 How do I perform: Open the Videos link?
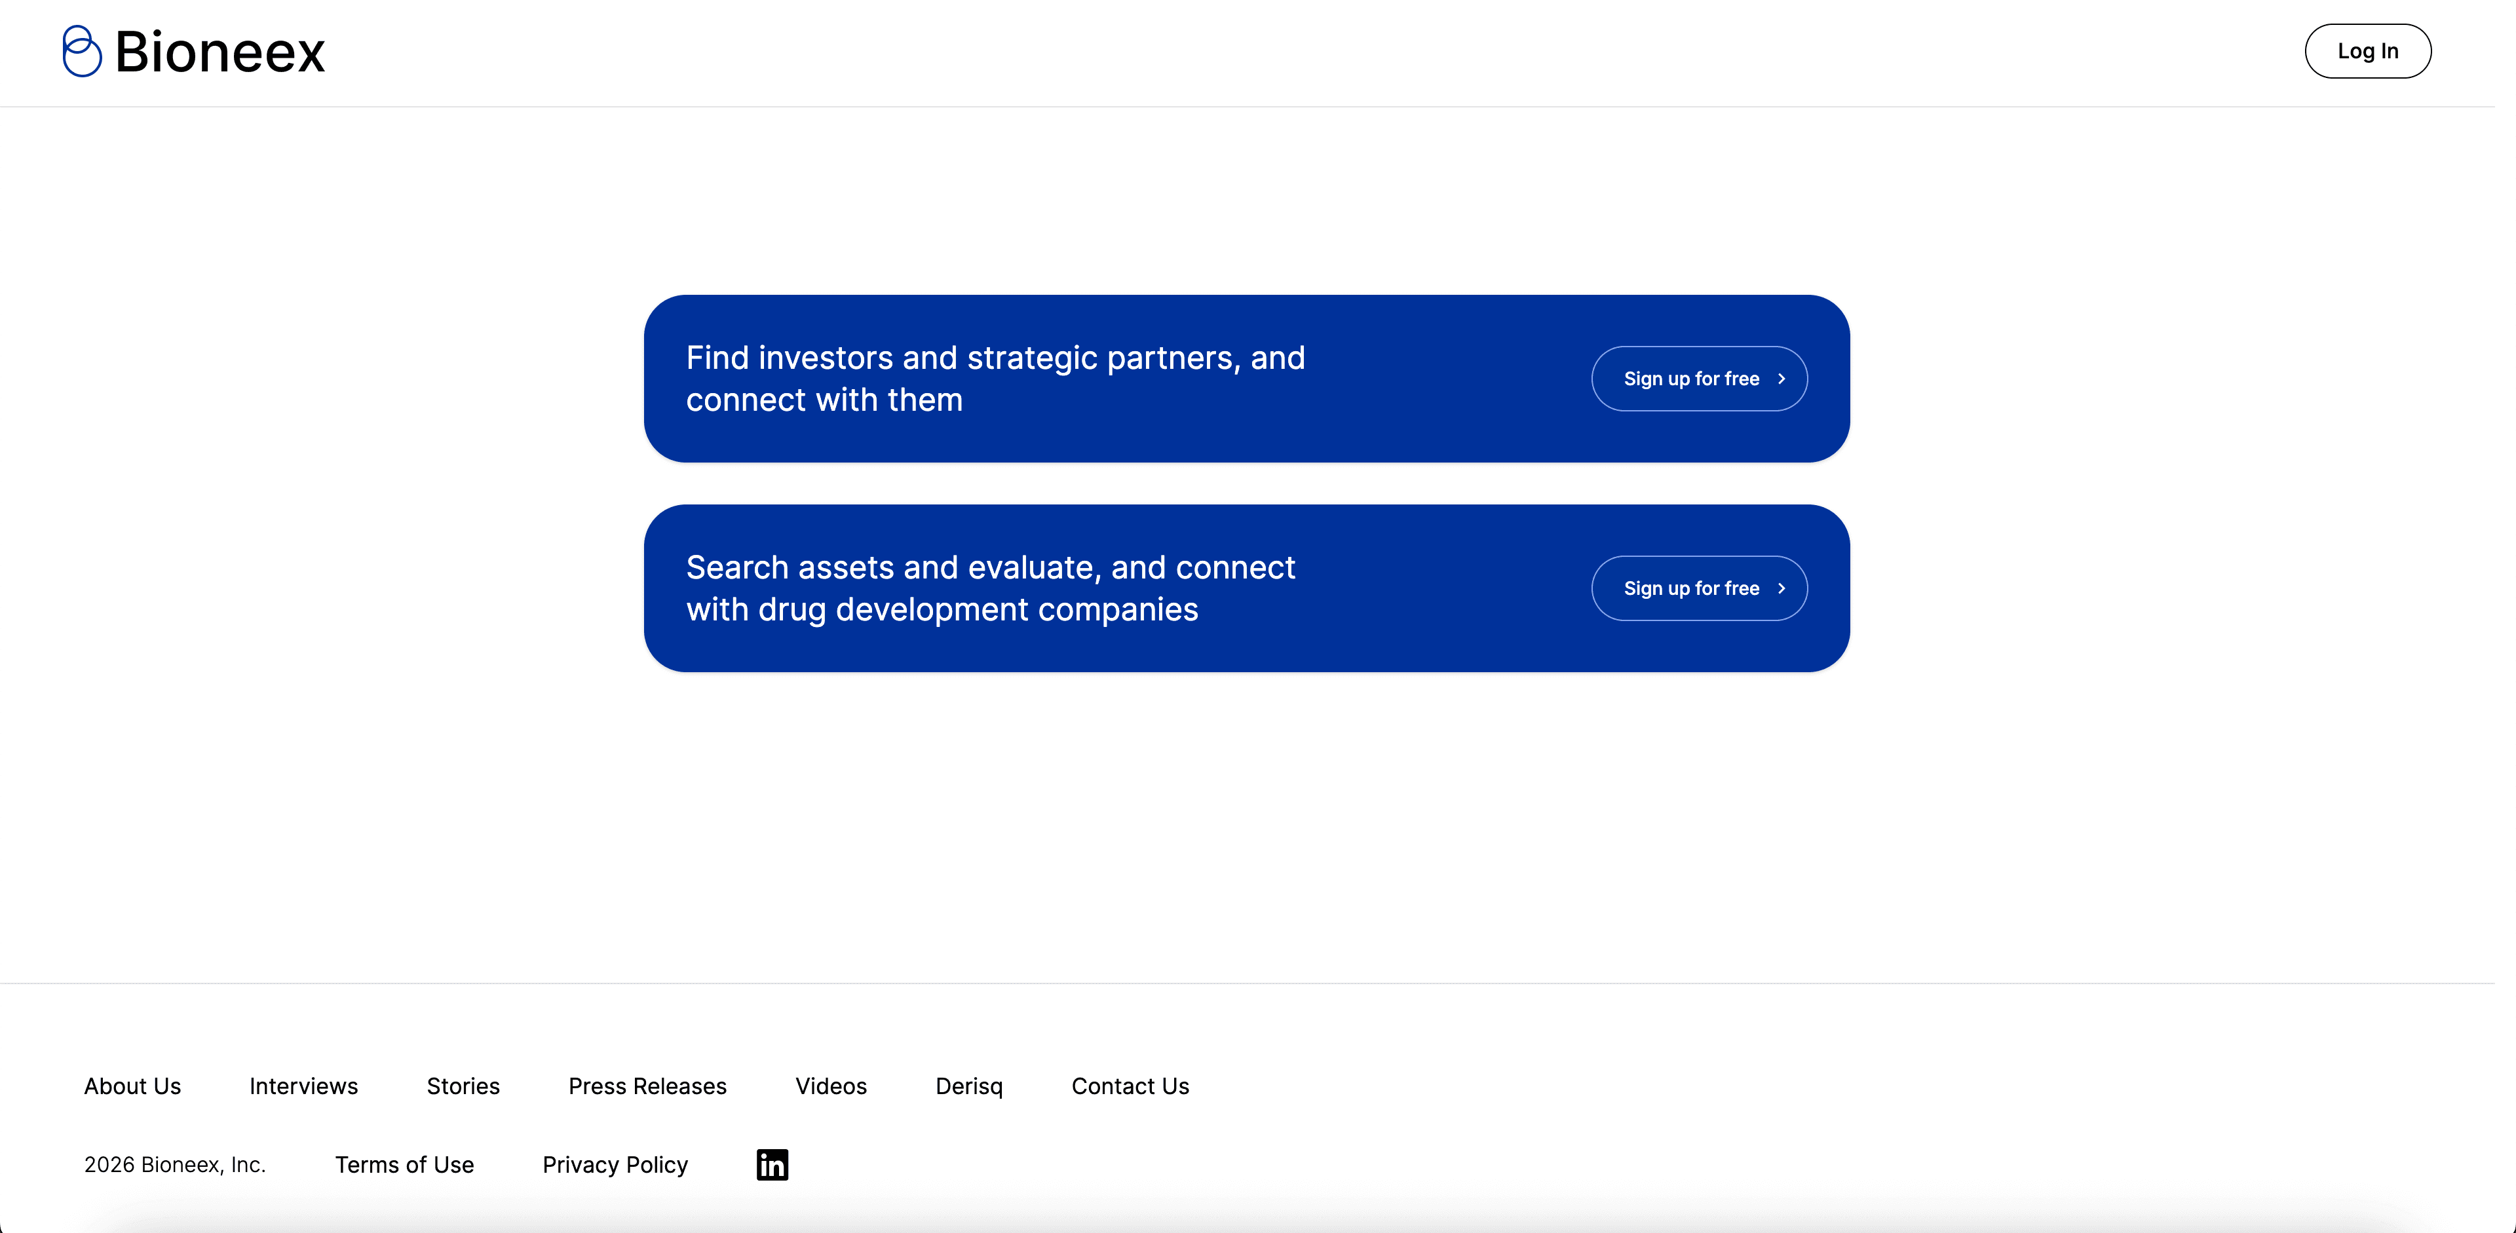tap(831, 1086)
